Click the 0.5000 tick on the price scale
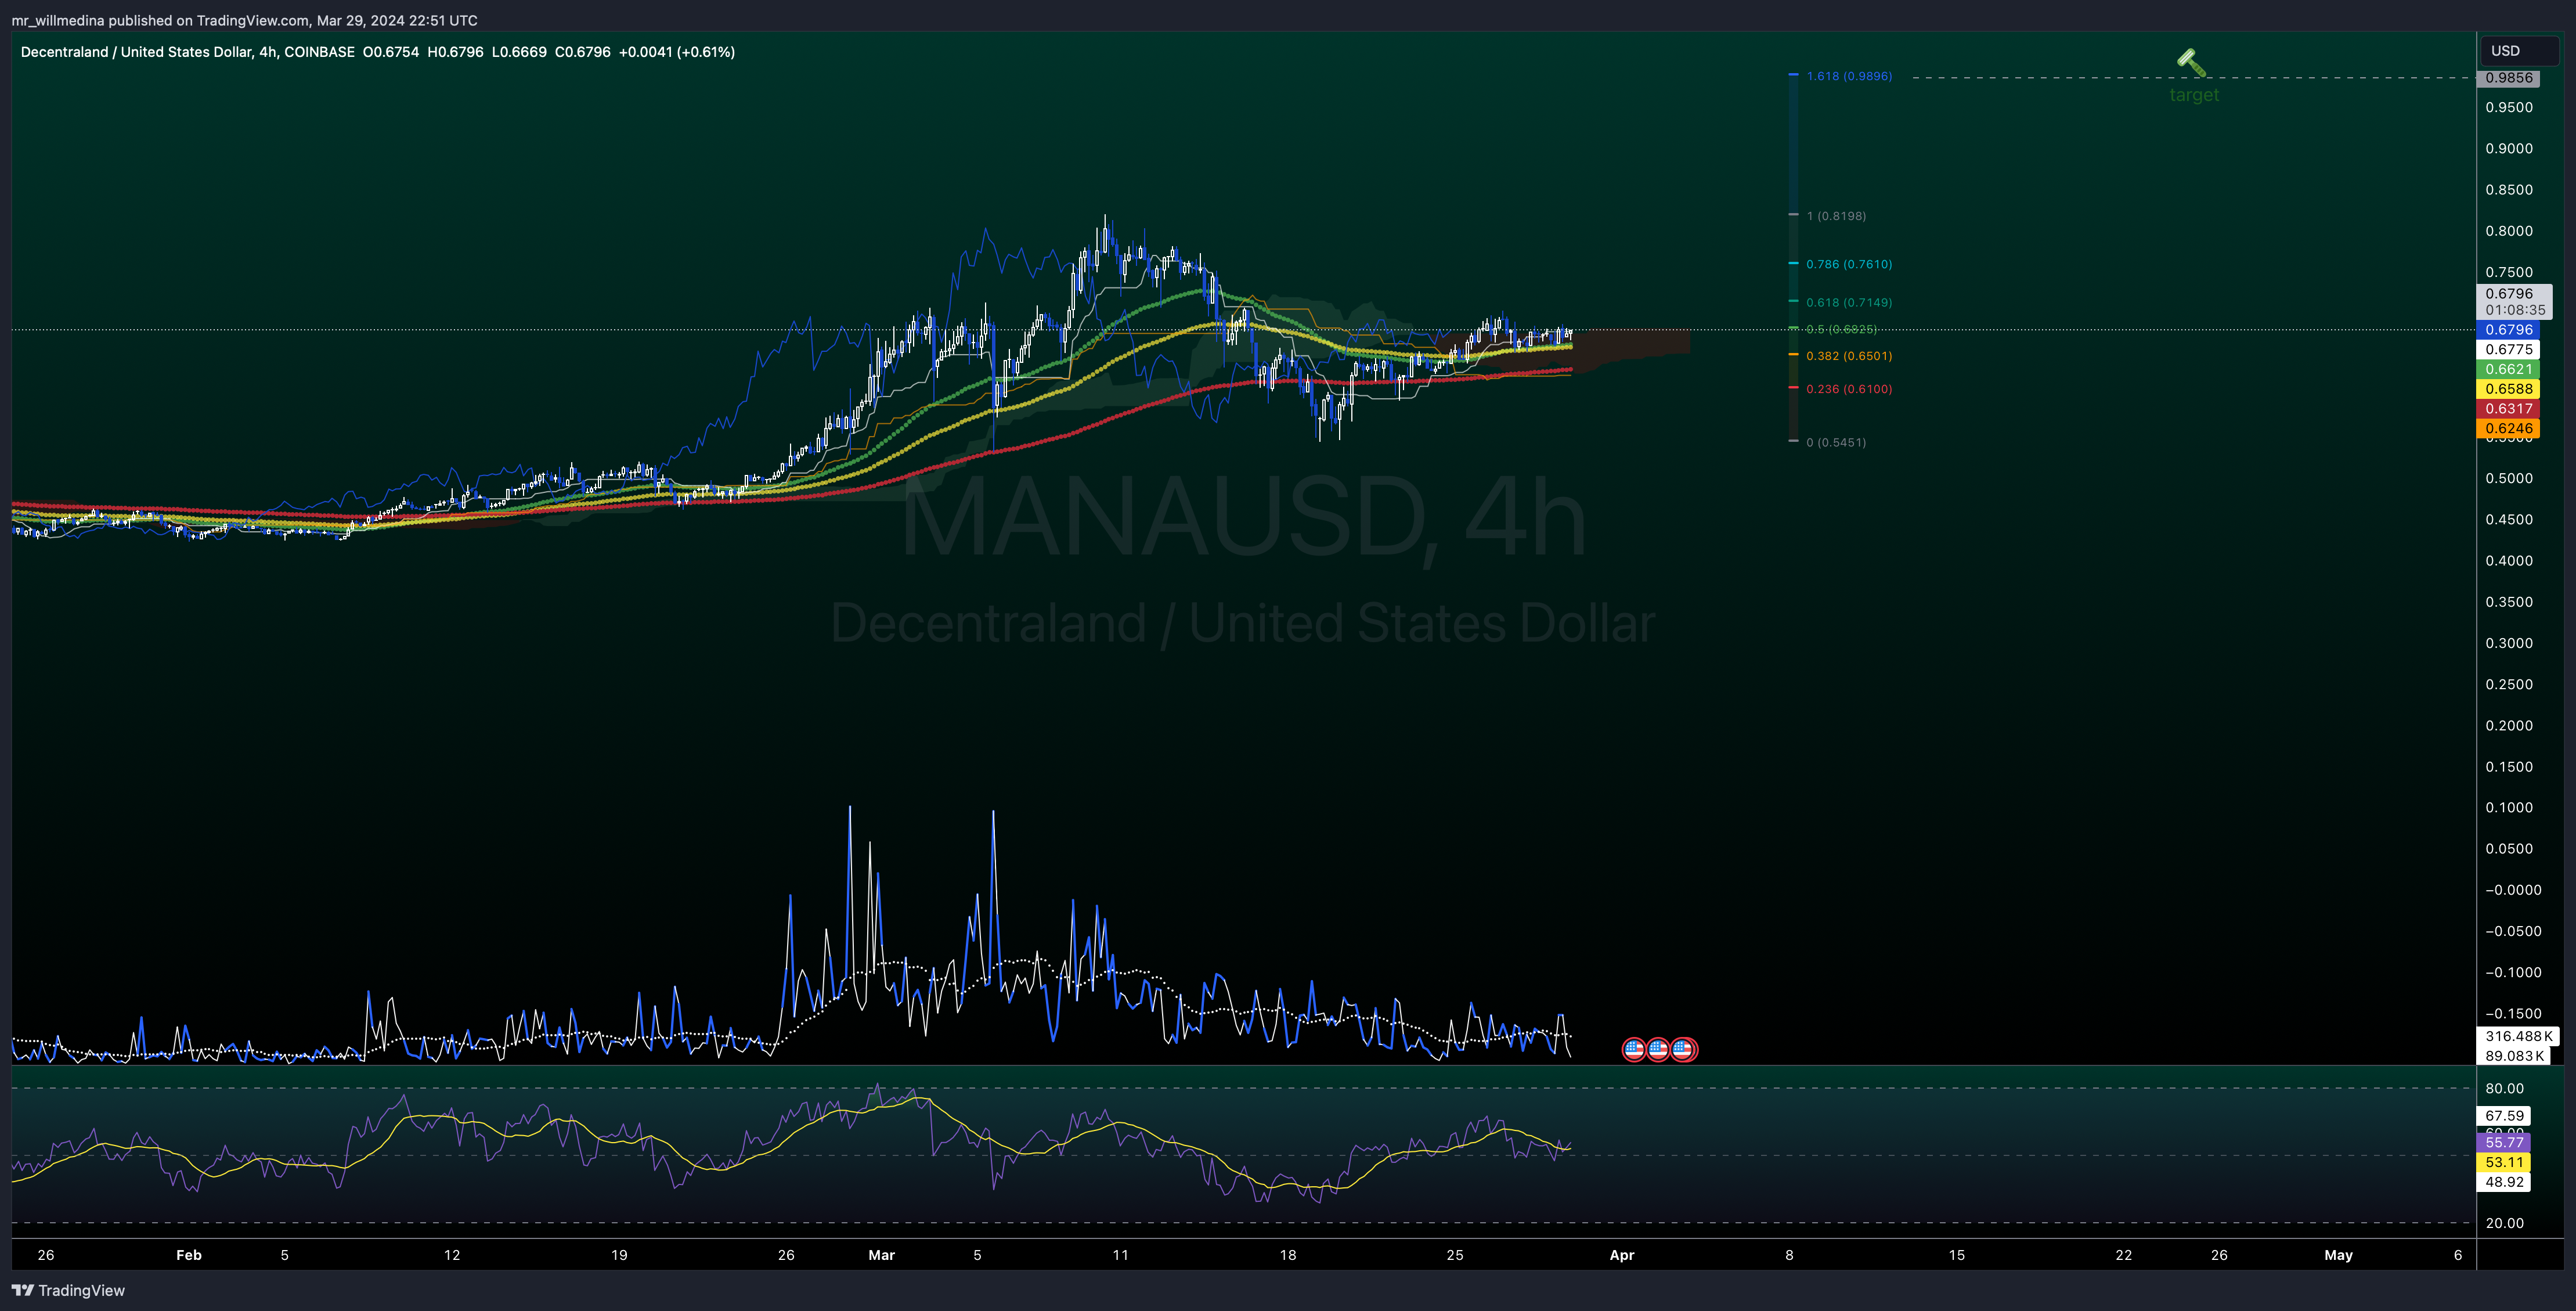Screen dimensions: 2576x1311 [x=2509, y=478]
